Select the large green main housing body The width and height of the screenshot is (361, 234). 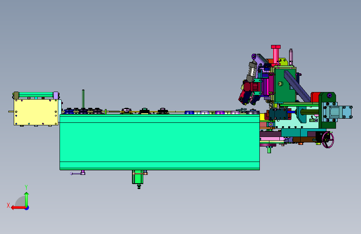(x=159, y=142)
